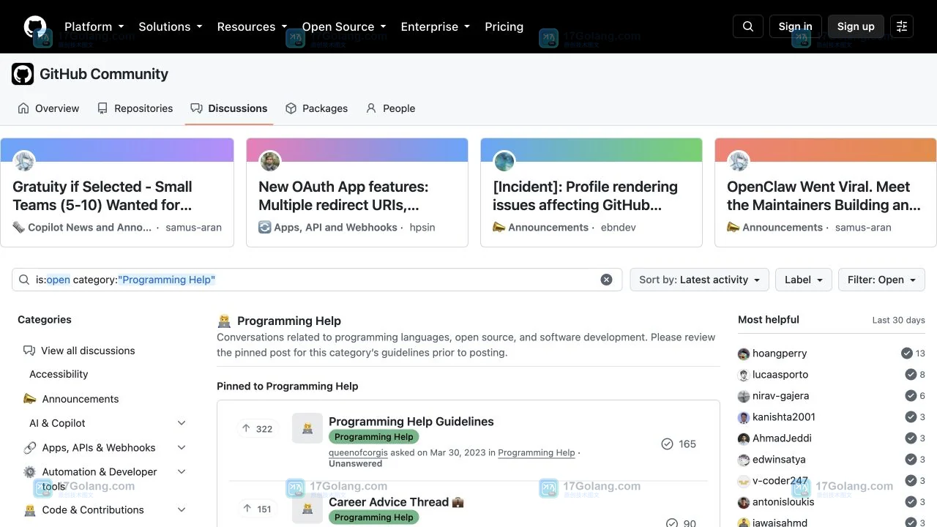Screen dimensions: 937x527
Task: Expand Code & Contributions category chevron
Action: (x=182, y=509)
